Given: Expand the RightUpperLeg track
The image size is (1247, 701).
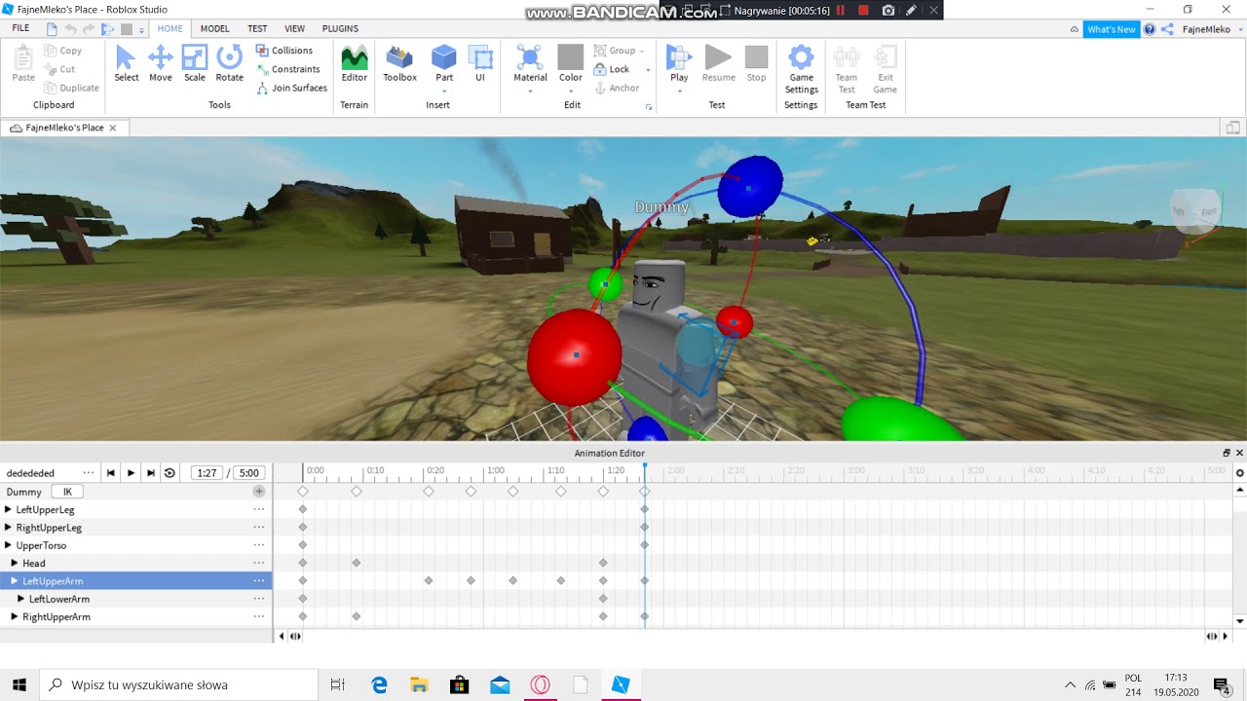Looking at the screenshot, I should (8, 528).
